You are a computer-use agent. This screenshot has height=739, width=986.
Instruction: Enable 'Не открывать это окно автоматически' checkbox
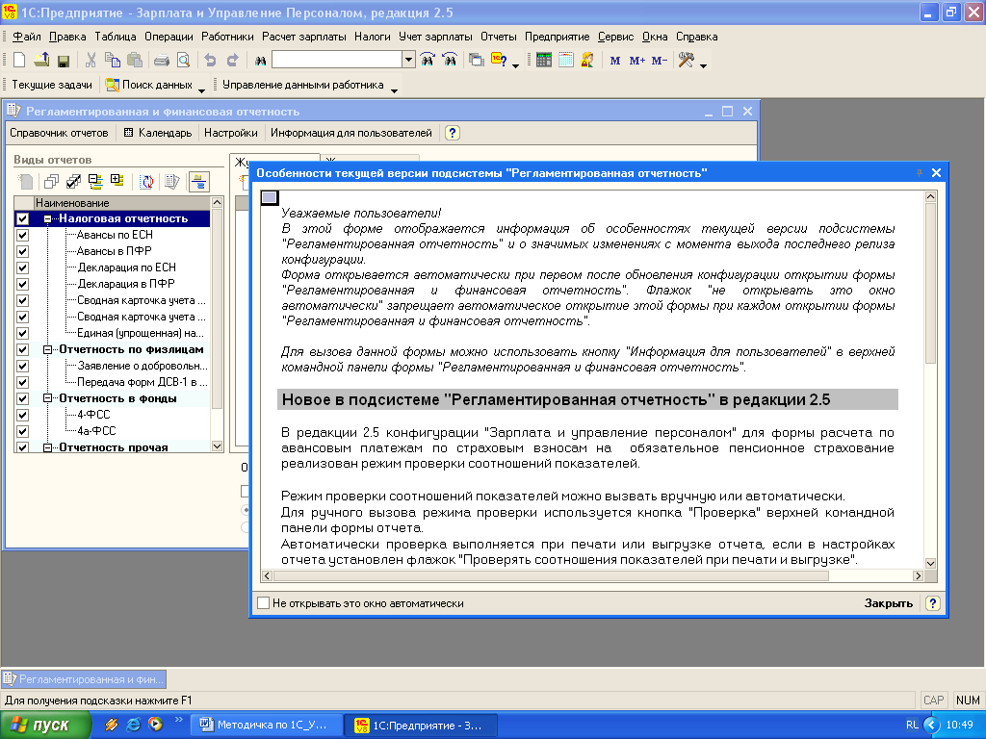[264, 603]
